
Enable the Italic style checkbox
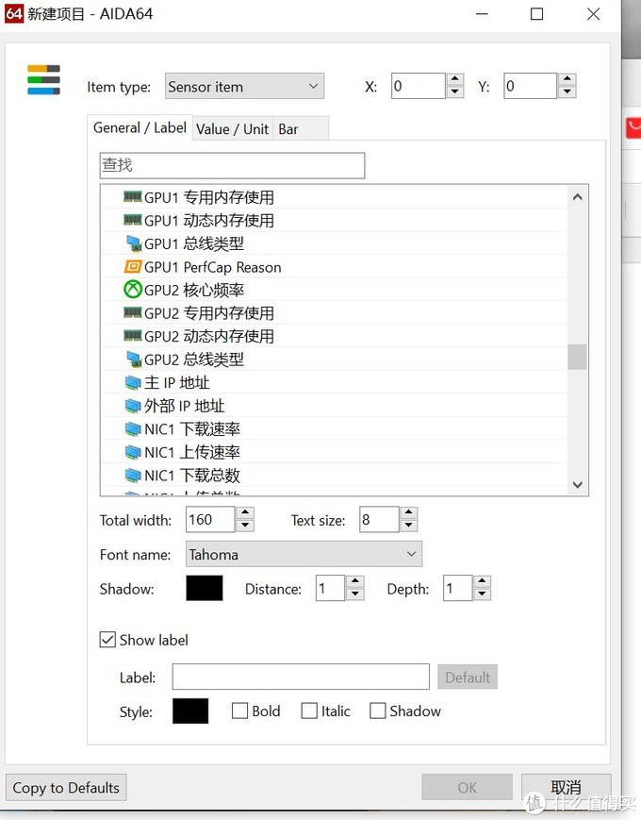pyautogui.click(x=309, y=711)
